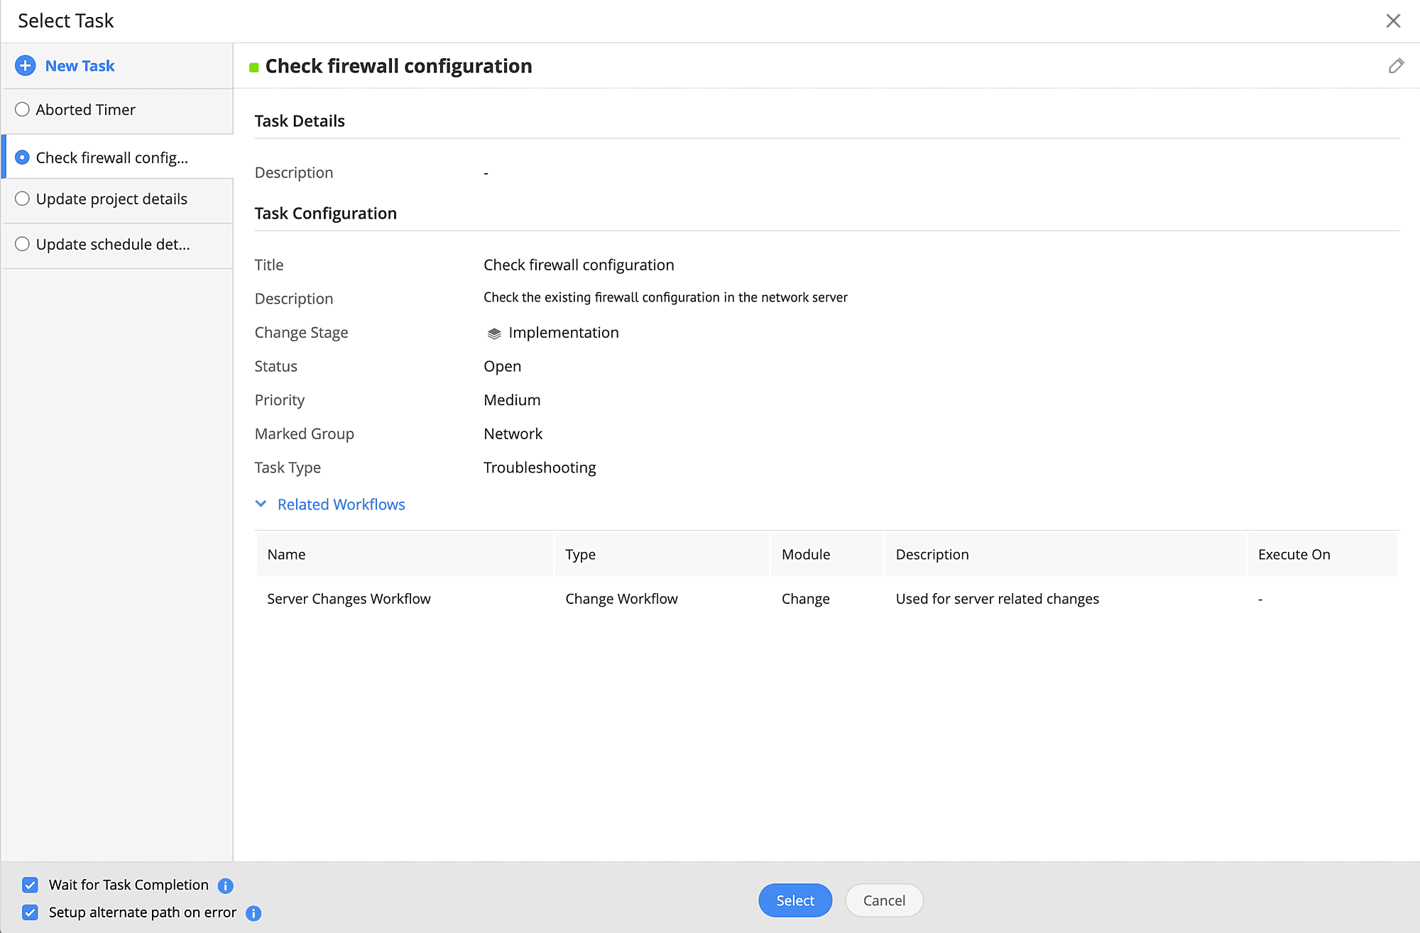Click the New Task link

click(x=80, y=66)
